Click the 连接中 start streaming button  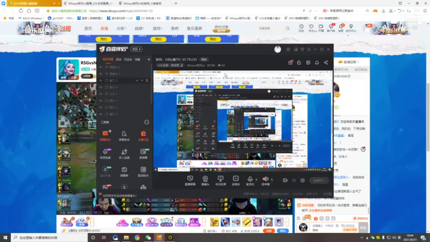pos(319,180)
